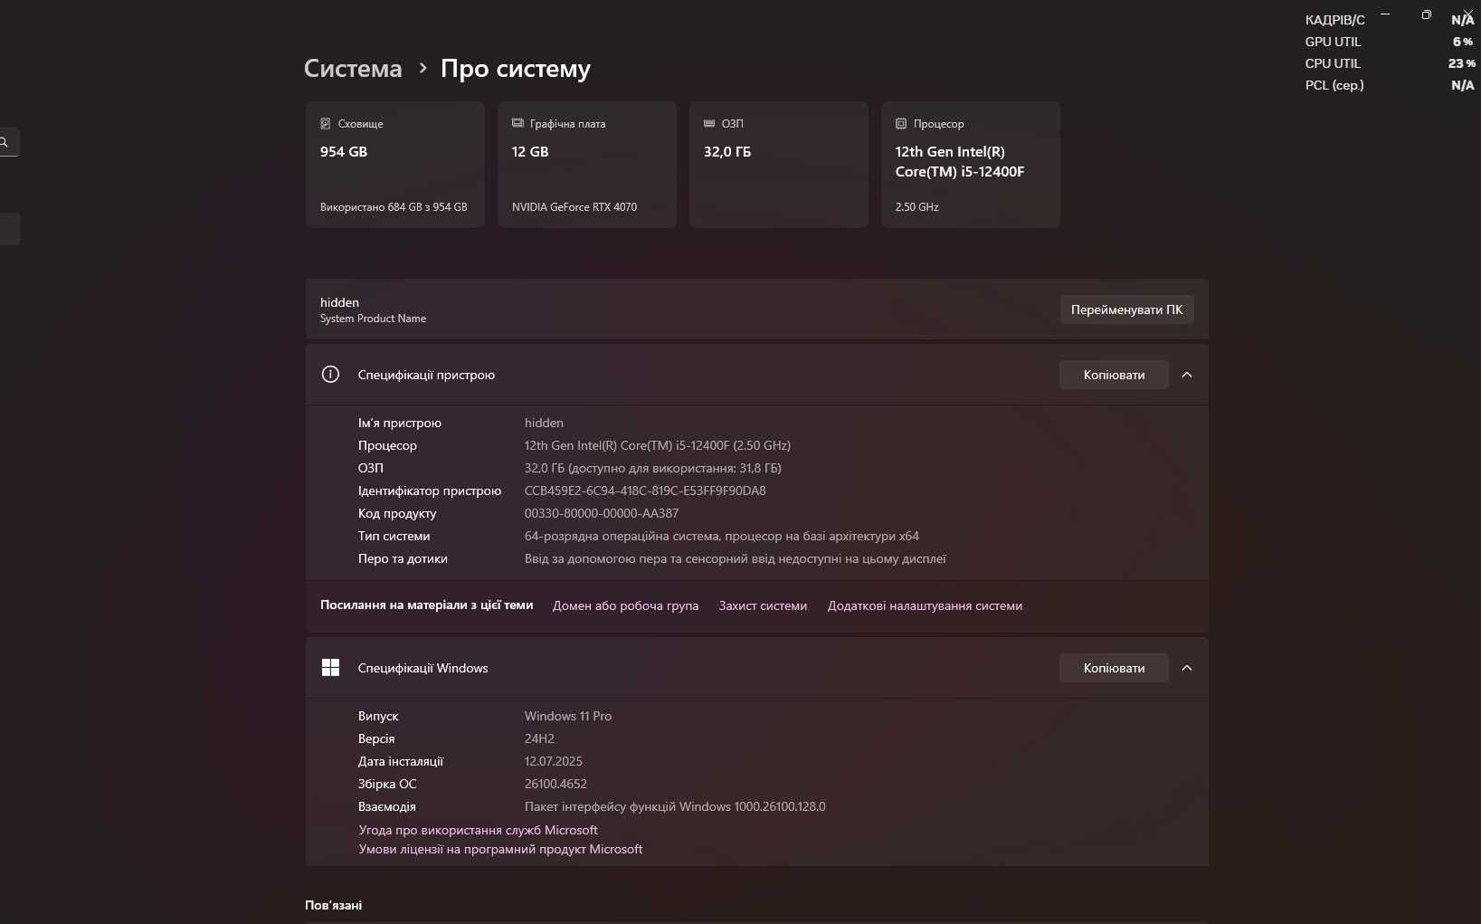The image size is (1481, 924).
Task: Click the product code 00330-80000-00000-AA387
Action: click(602, 513)
